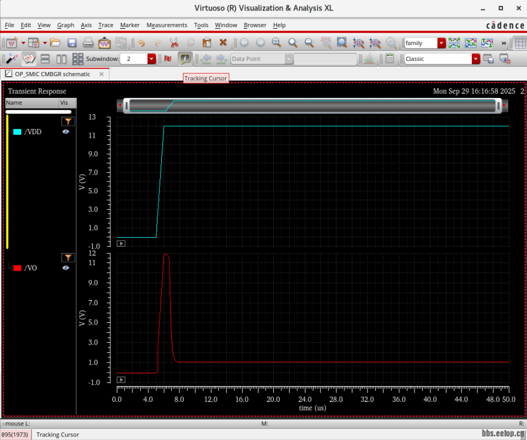Click the empty marker value input field

[x=325, y=59]
